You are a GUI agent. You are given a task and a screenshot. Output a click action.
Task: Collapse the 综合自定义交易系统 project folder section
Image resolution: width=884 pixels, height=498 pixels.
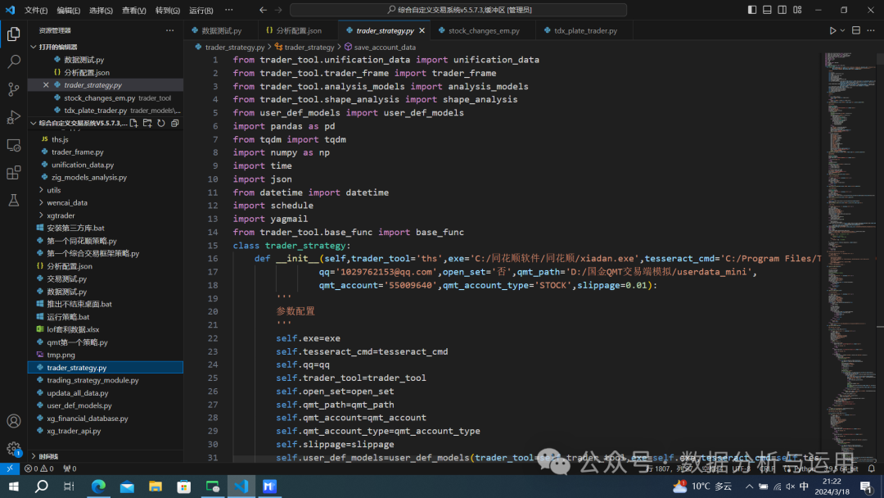point(34,123)
